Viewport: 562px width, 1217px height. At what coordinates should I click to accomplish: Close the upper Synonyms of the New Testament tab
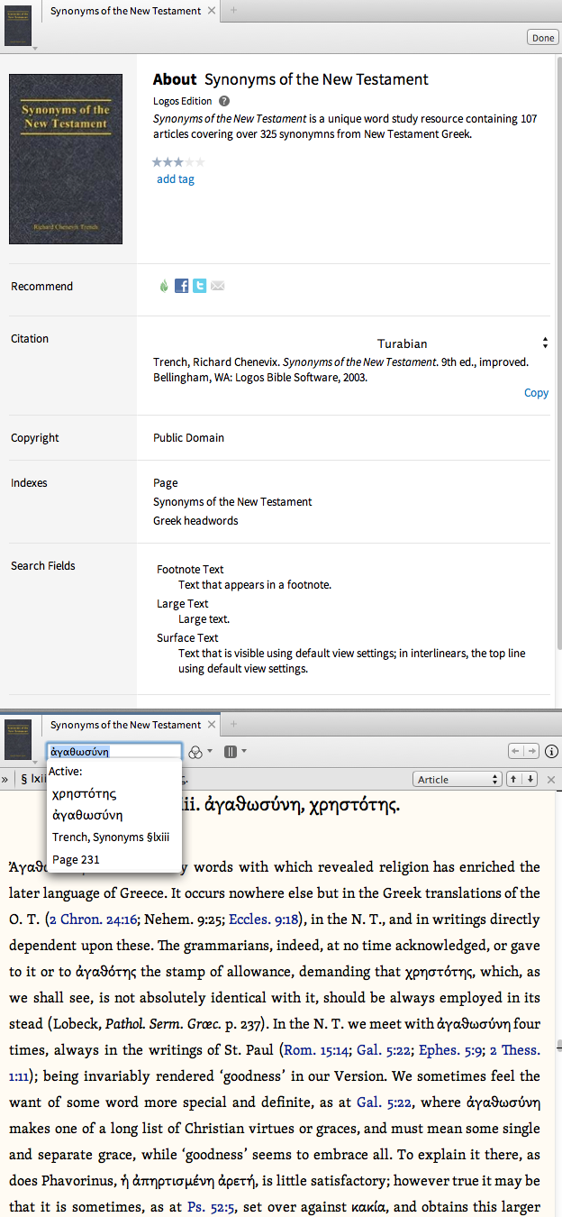pyautogui.click(x=212, y=11)
